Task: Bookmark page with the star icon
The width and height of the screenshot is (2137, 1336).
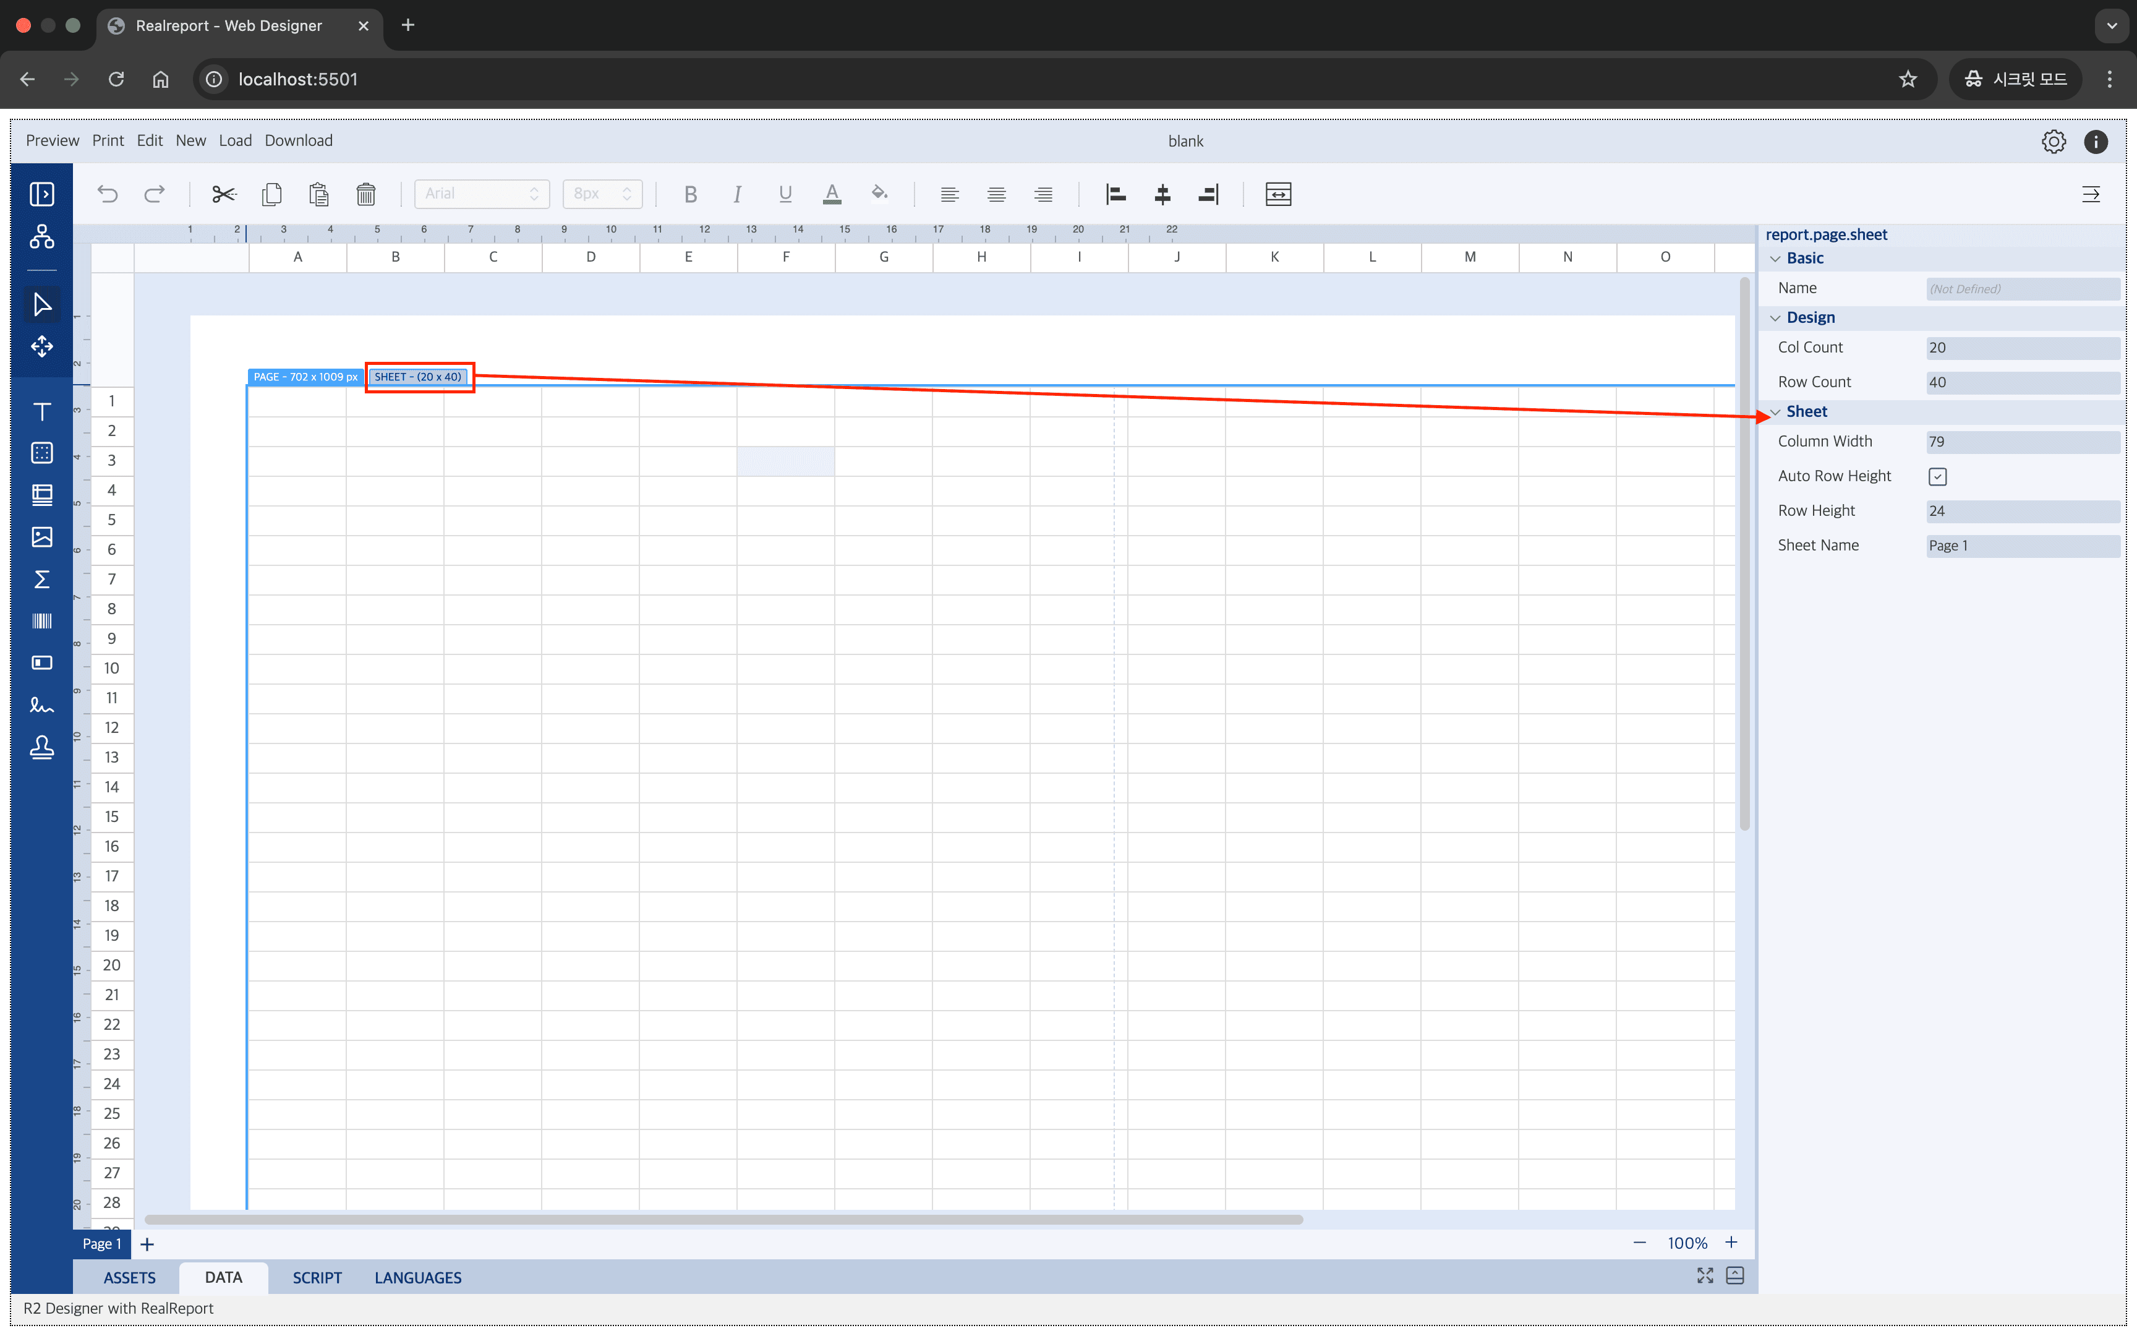Action: tap(1908, 79)
